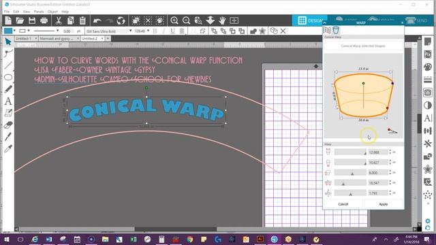The width and height of the screenshot is (436, 245).
Task: Click the Conical Warp Selected Shapes button
Action: click(363, 46)
